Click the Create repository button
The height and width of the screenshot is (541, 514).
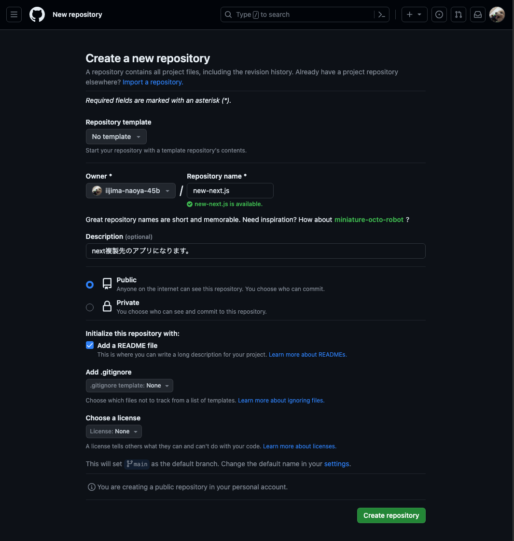[x=391, y=515]
